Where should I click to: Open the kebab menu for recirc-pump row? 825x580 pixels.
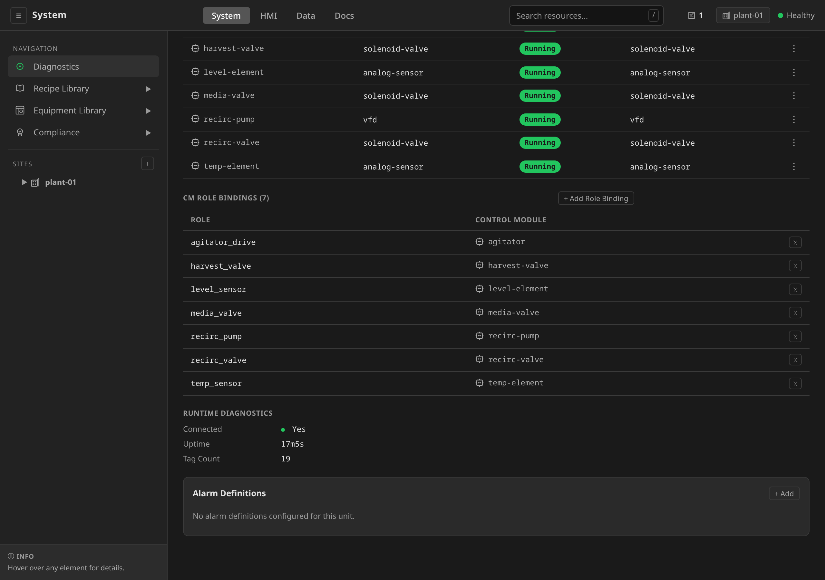coord(794,120)
